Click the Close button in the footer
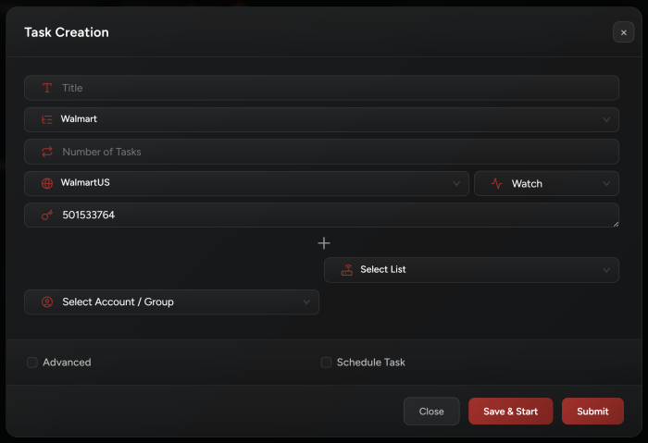This screenshot has width=648, height=443. 431,412
